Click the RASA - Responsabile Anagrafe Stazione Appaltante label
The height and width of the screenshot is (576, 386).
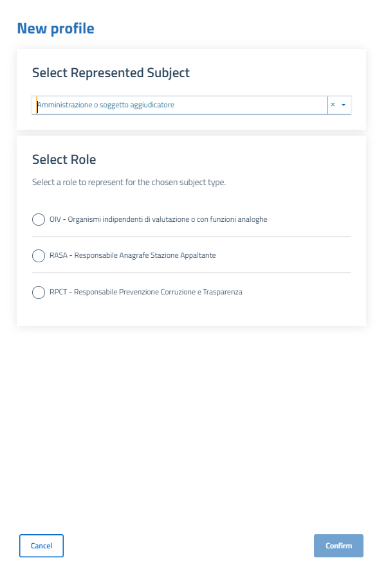point(133,256)
